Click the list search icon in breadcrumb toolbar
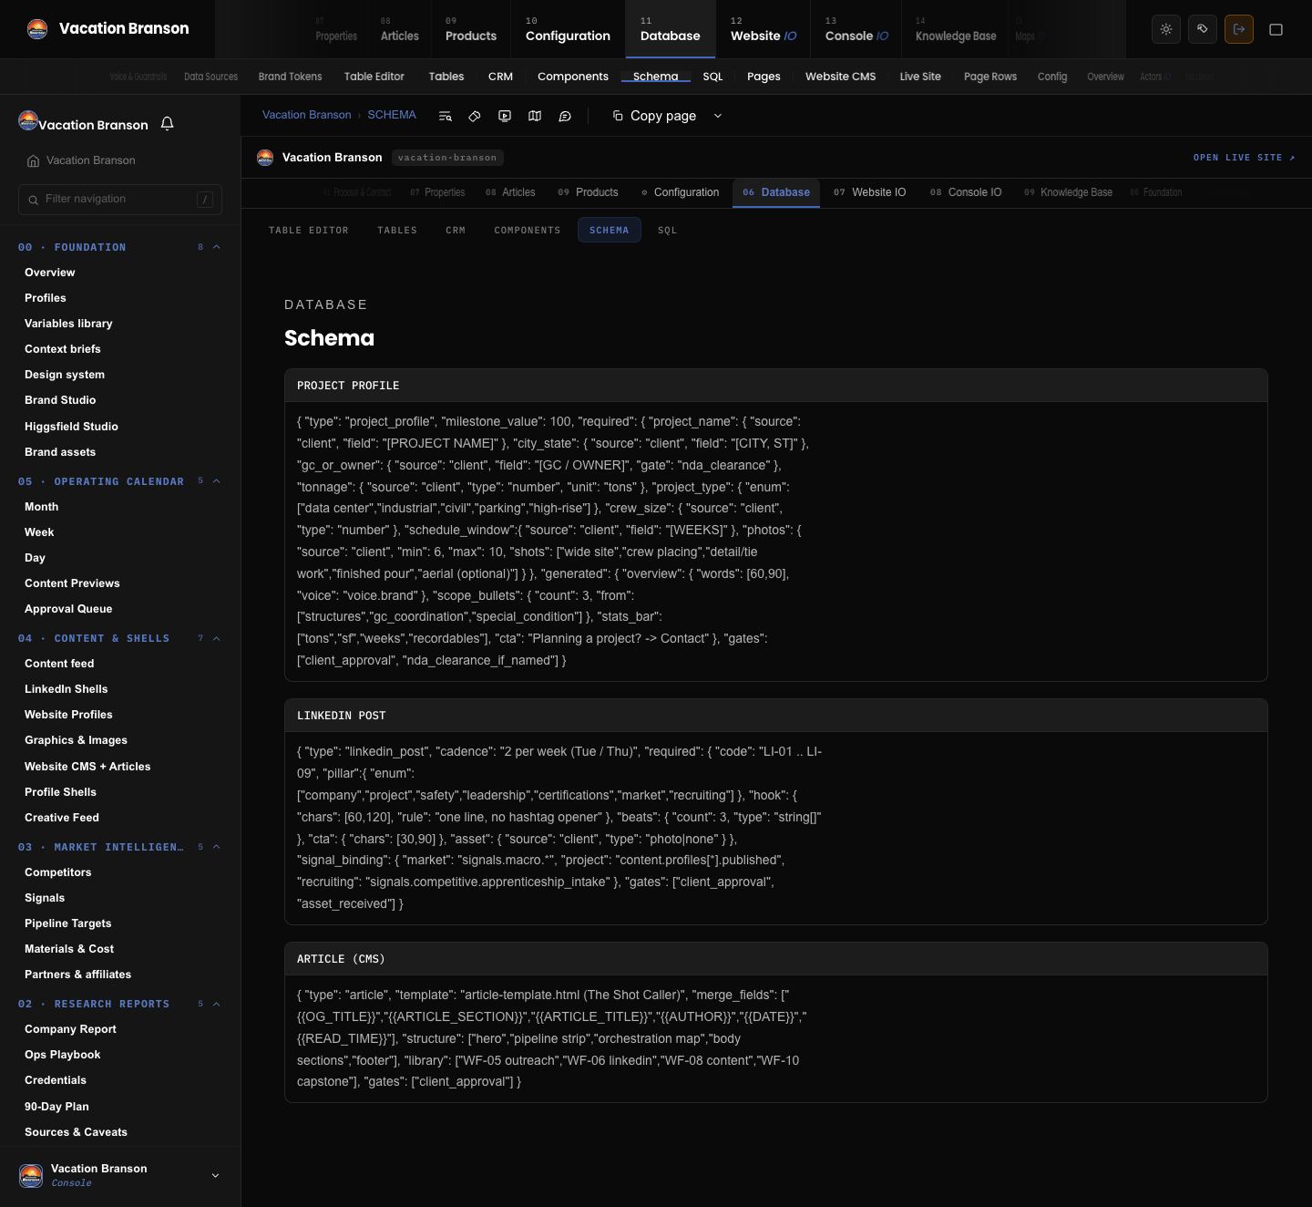Viewport: 1312px width, 1207px height. [445, 116]
